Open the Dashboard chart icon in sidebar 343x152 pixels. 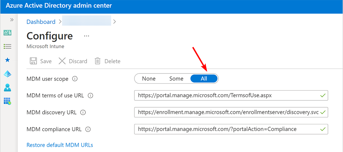click(x=8, y=33)
